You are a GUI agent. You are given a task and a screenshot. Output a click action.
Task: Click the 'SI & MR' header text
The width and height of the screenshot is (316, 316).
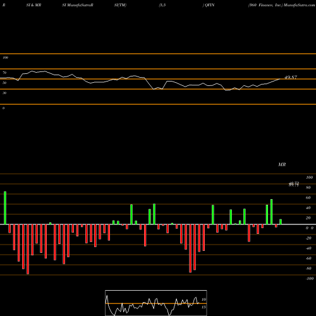tap(33, 5)
